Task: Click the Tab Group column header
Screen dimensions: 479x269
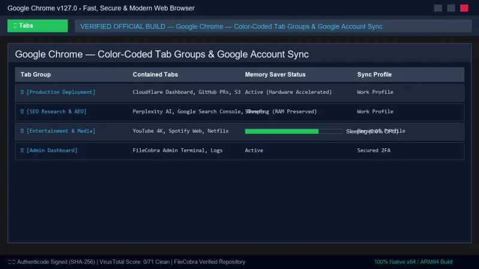Action: point(36,74)
